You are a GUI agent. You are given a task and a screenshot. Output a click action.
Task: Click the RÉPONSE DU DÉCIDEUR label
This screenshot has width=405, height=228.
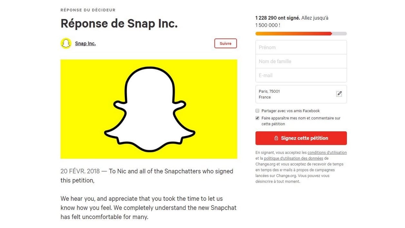click(88, 10)
